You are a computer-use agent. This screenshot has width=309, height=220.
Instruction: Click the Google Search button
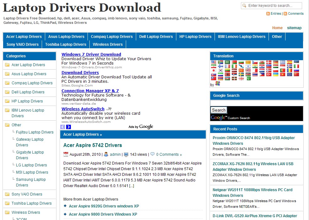219,110
